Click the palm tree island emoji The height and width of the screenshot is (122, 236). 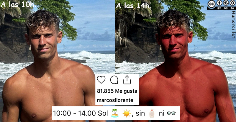click(115, 113)
